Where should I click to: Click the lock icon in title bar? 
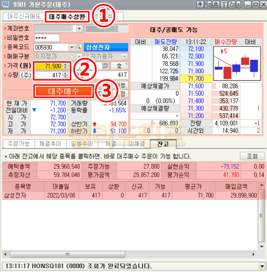click(216, 5)
